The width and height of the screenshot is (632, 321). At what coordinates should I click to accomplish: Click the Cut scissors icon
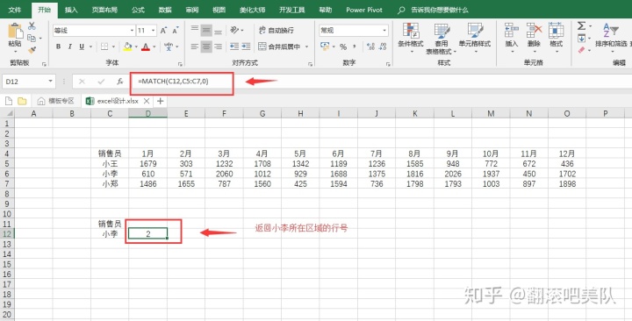[x=32, y=26]
